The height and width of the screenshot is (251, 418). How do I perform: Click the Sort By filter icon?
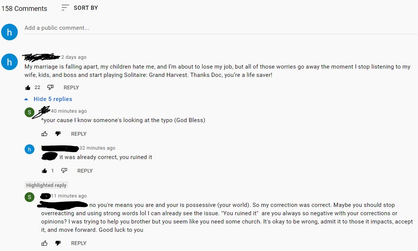point(64,7)
